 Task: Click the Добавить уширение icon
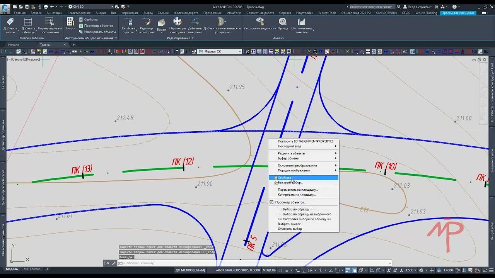point(195,25)
